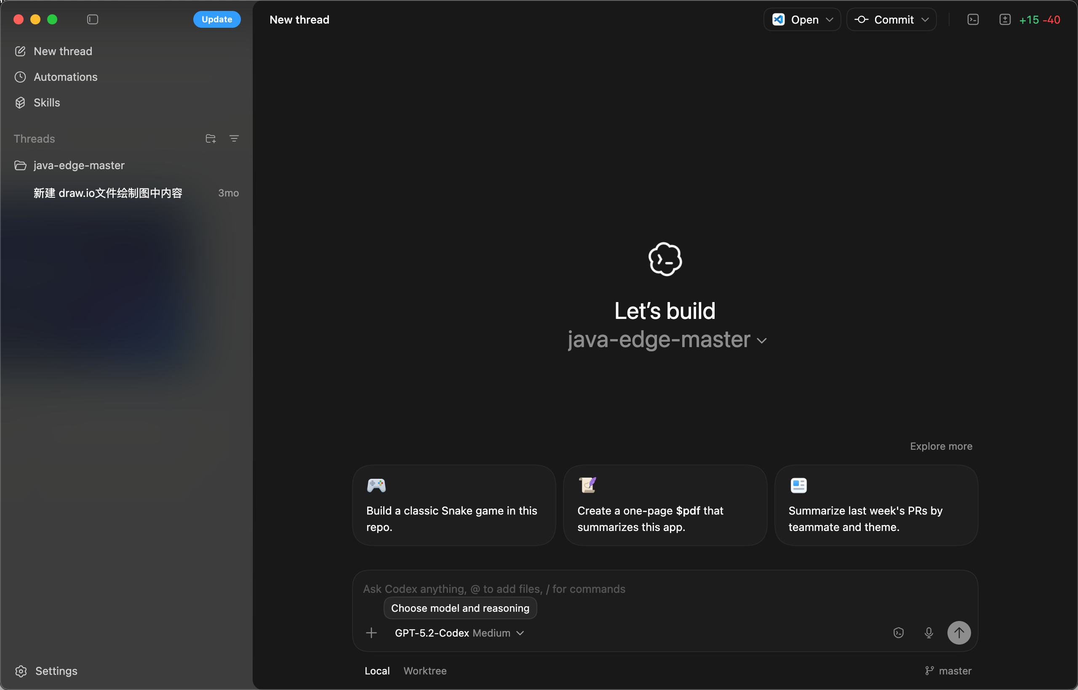1078x690 pixels.
Task: Click the plus attach files icon
Action: tap(371, 633)
